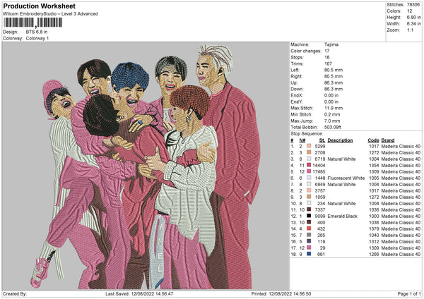Click the pink swatch beside stitch count 17485
This screenshot has width=424, height=299.
309,171
